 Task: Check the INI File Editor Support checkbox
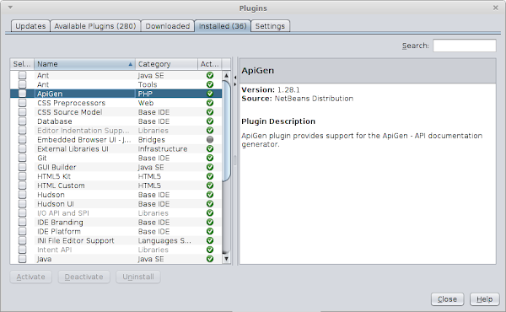tap(22, 240)
